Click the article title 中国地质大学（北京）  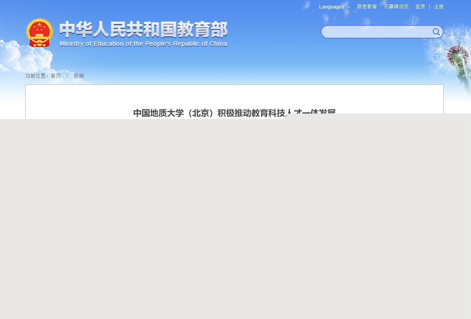coord(234,113)
